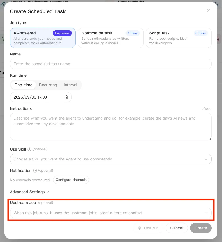Open the Use Skill dropdown

[x=111, y=159]
